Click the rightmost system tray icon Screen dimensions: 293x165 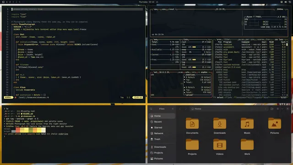[290, 2]
